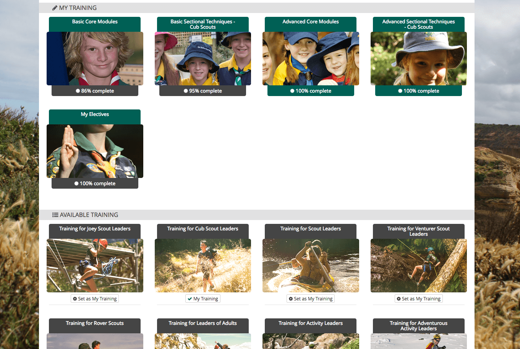
Task: Click 100% complete under My Electives
Action: pos(95,183)
